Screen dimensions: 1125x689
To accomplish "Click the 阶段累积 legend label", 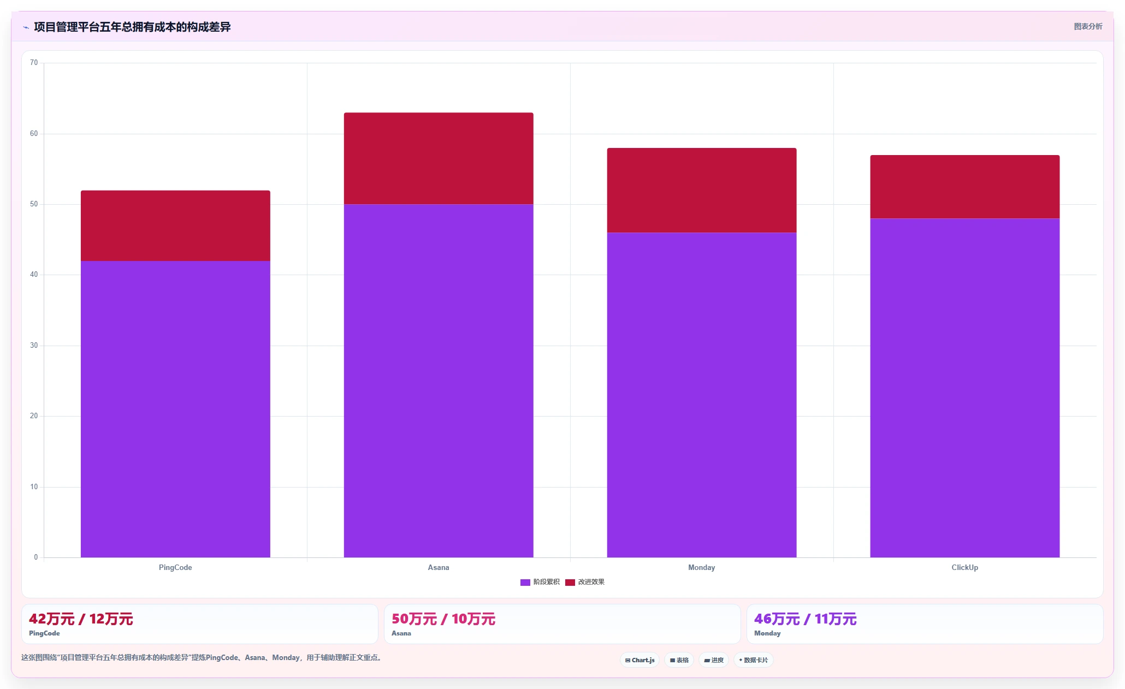I will [x=546, y=582].
